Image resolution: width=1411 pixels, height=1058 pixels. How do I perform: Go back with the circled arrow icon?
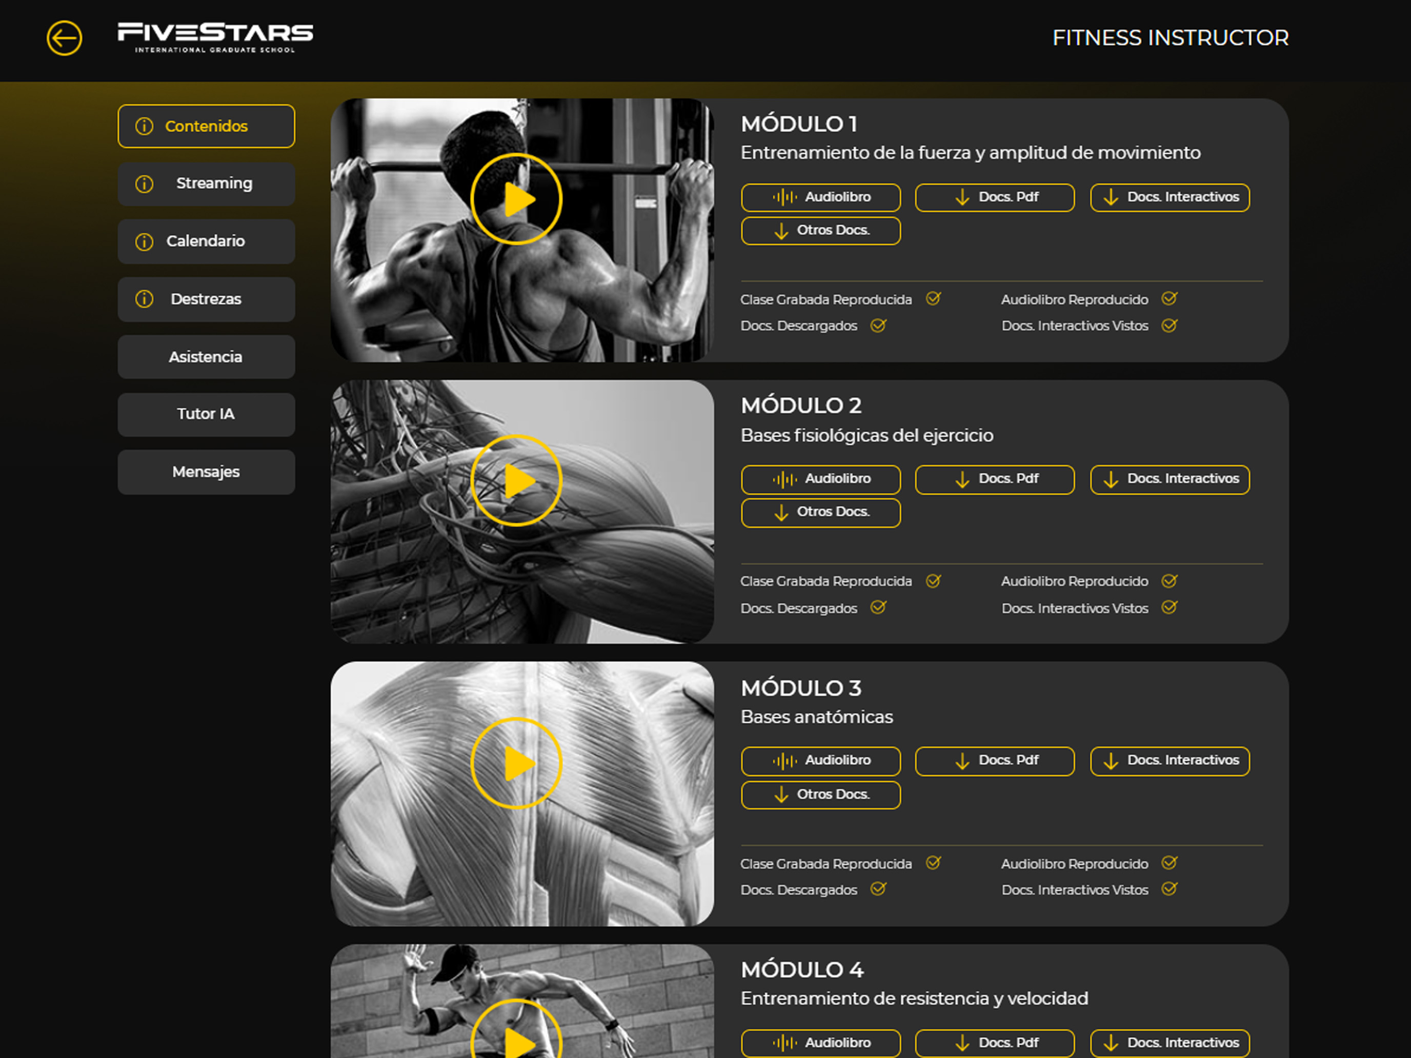[65, 38]
